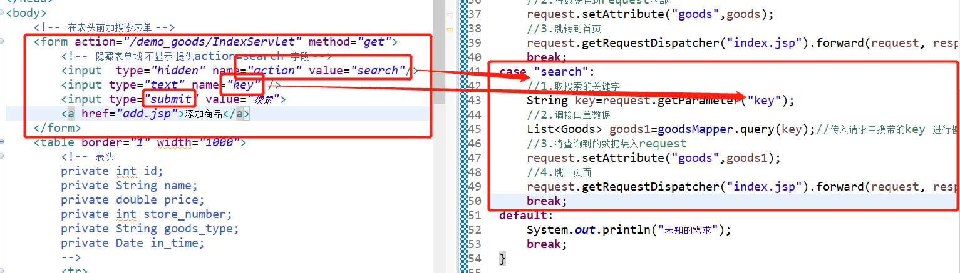The width and height of the screenshot is (960, 273).
Task: Click line number 52 in the gutter
Action: tap(474, 230)
